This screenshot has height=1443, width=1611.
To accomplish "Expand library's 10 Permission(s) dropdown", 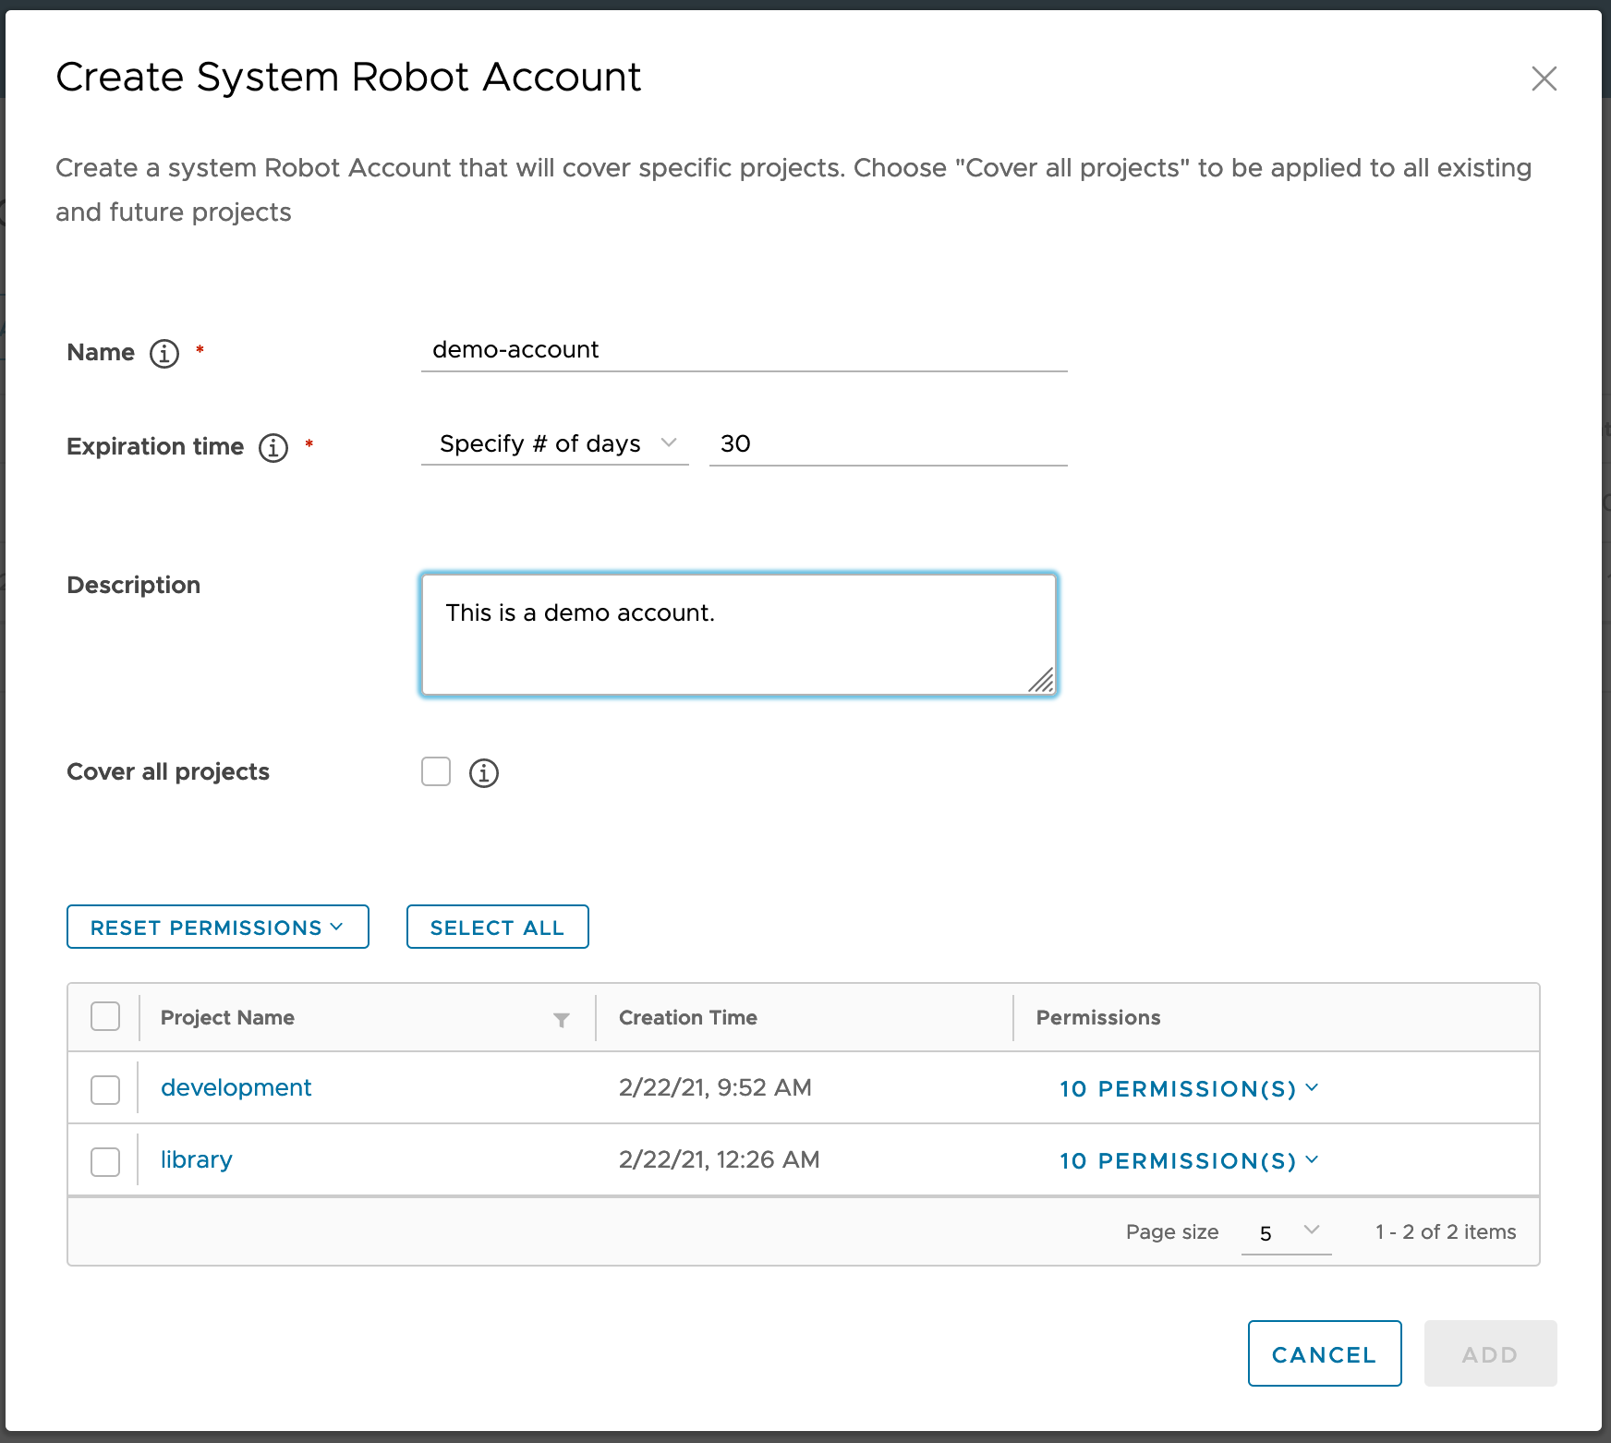I will click(x=1189, y=1161).
